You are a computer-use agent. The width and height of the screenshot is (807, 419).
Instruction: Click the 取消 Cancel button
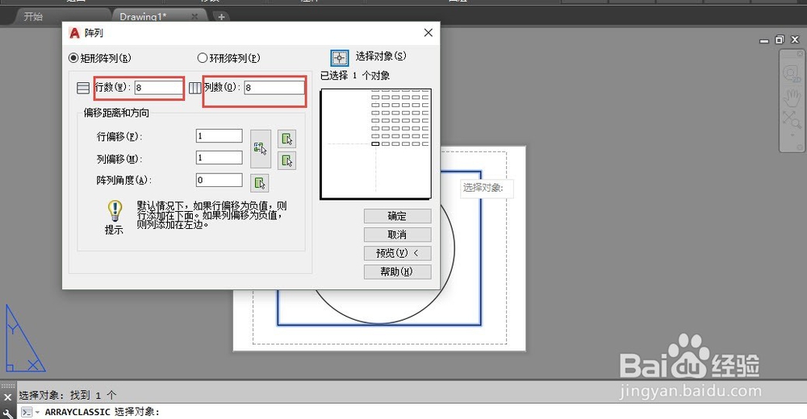pos(397,234)
